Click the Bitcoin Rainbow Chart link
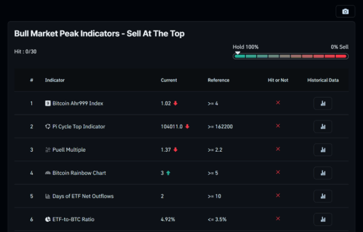 click(79, 173)
